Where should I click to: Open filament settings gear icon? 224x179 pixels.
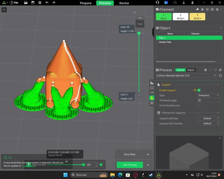point(217,10)
